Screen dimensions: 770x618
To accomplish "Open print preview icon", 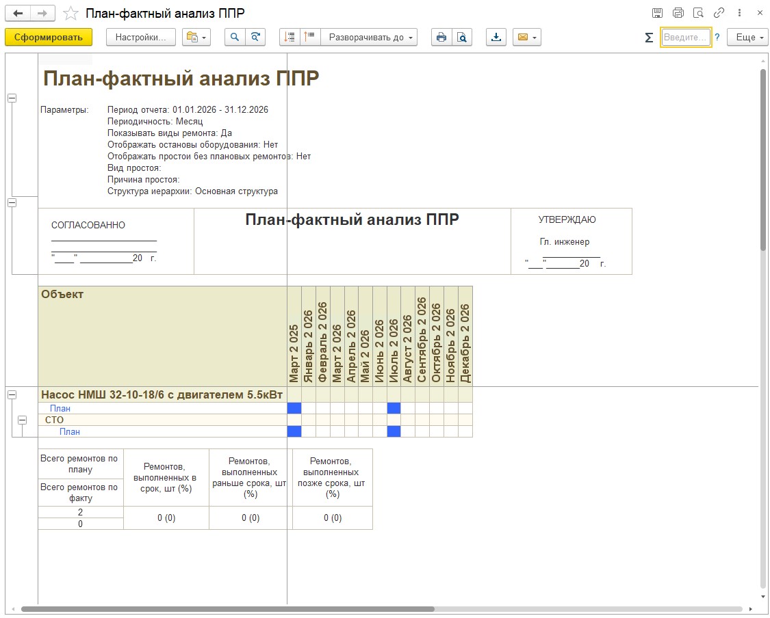I will click(462, 38).
